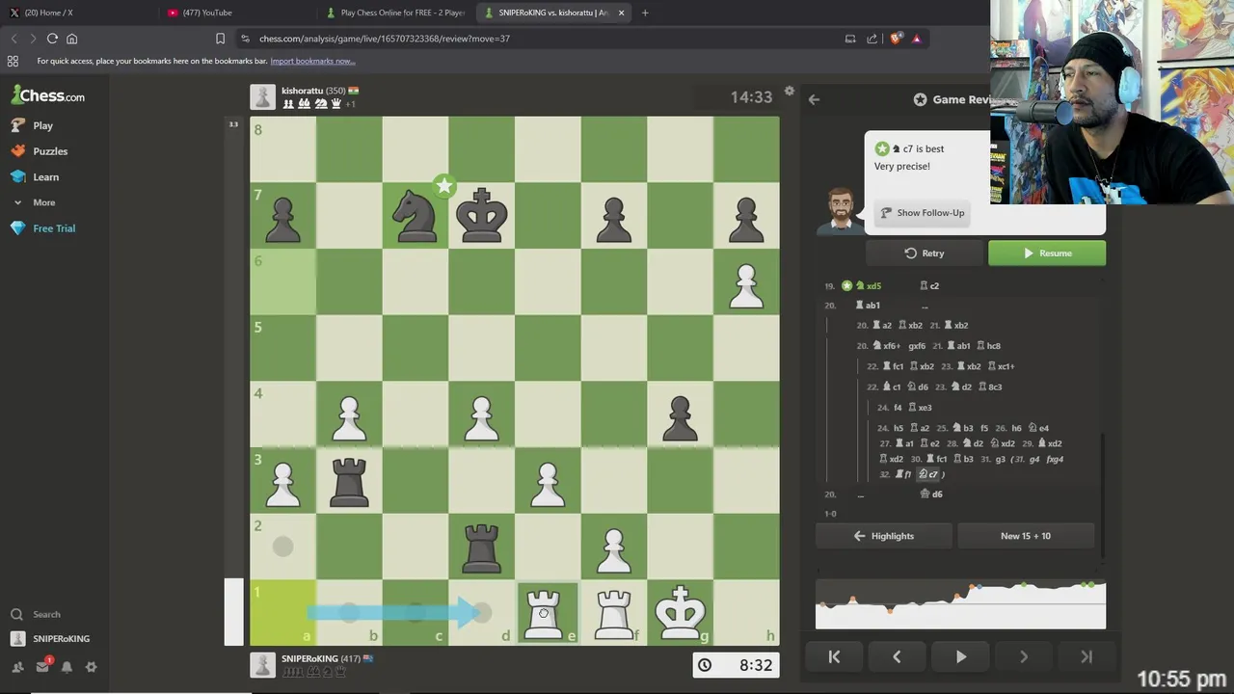Open a new browser tab
Viewport: 1234px width, 694px height.
click(645, 13)
